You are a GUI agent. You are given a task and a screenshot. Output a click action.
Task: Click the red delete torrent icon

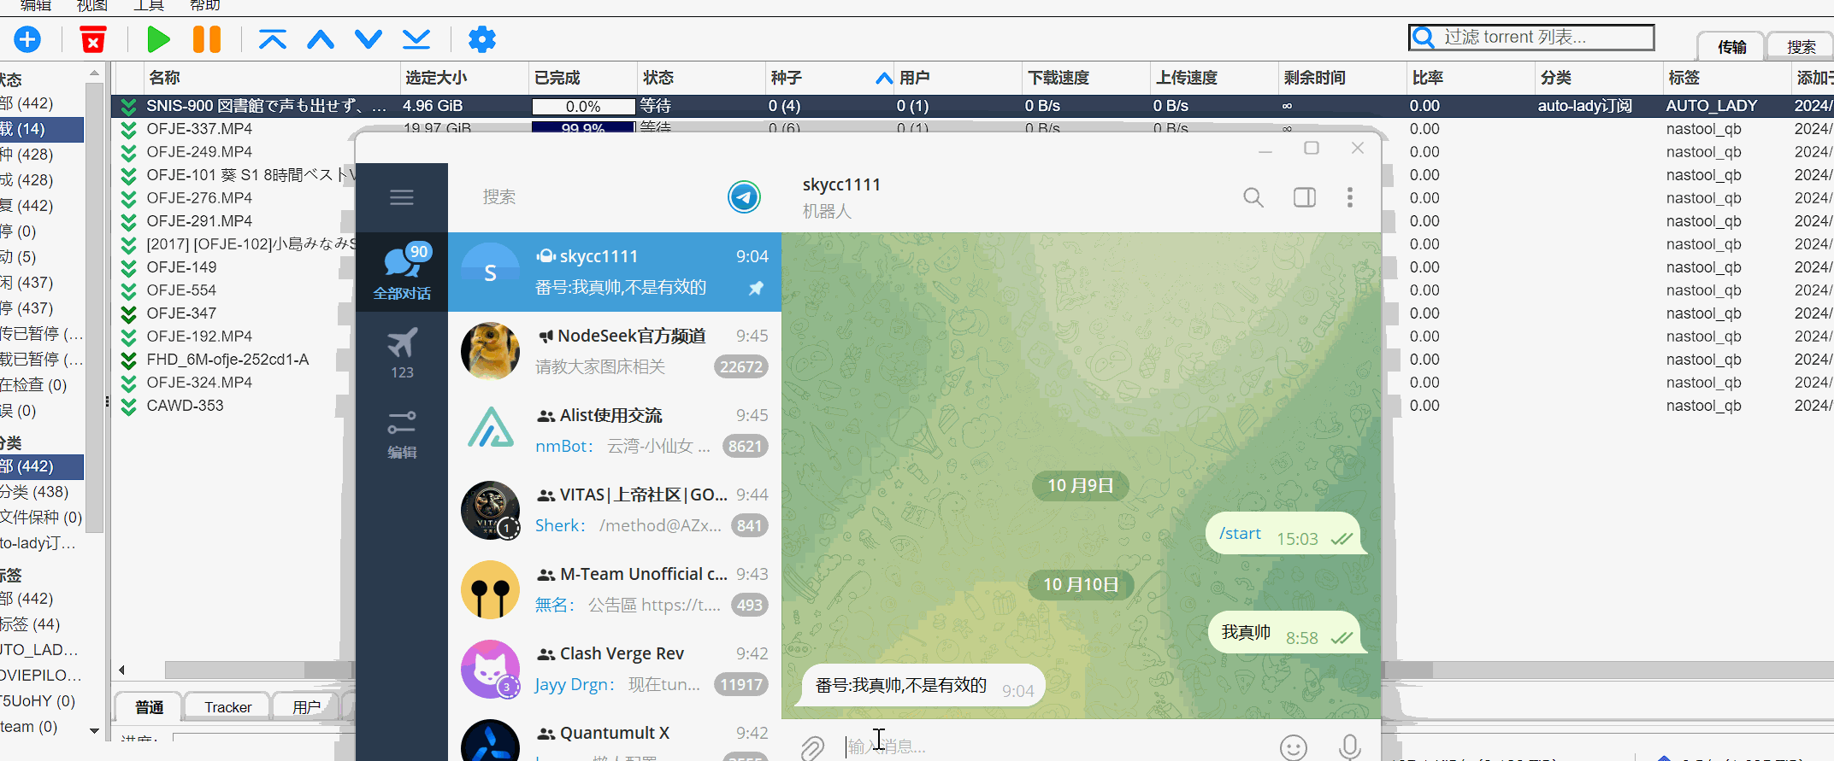pyautogui.click(x=93, y=39)
